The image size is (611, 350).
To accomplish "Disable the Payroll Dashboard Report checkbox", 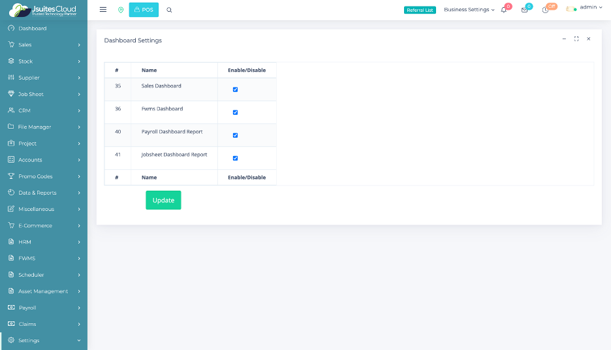I will 236,135.
